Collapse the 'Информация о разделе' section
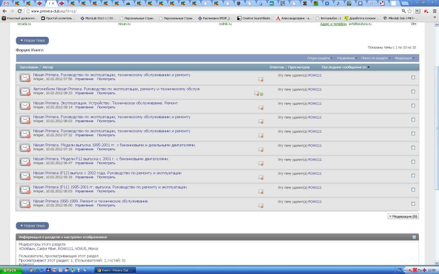The image size is (439, 274). pos(414,237)
